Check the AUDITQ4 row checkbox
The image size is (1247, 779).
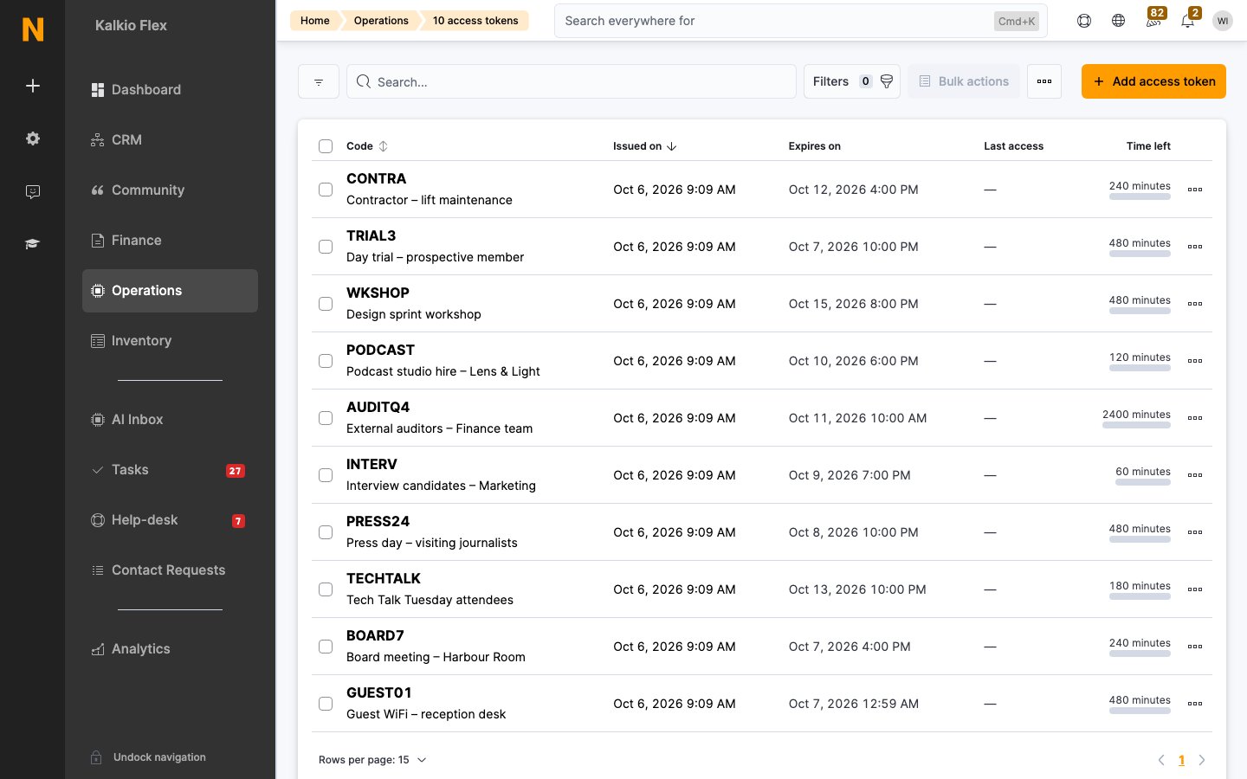pos(326,418)
